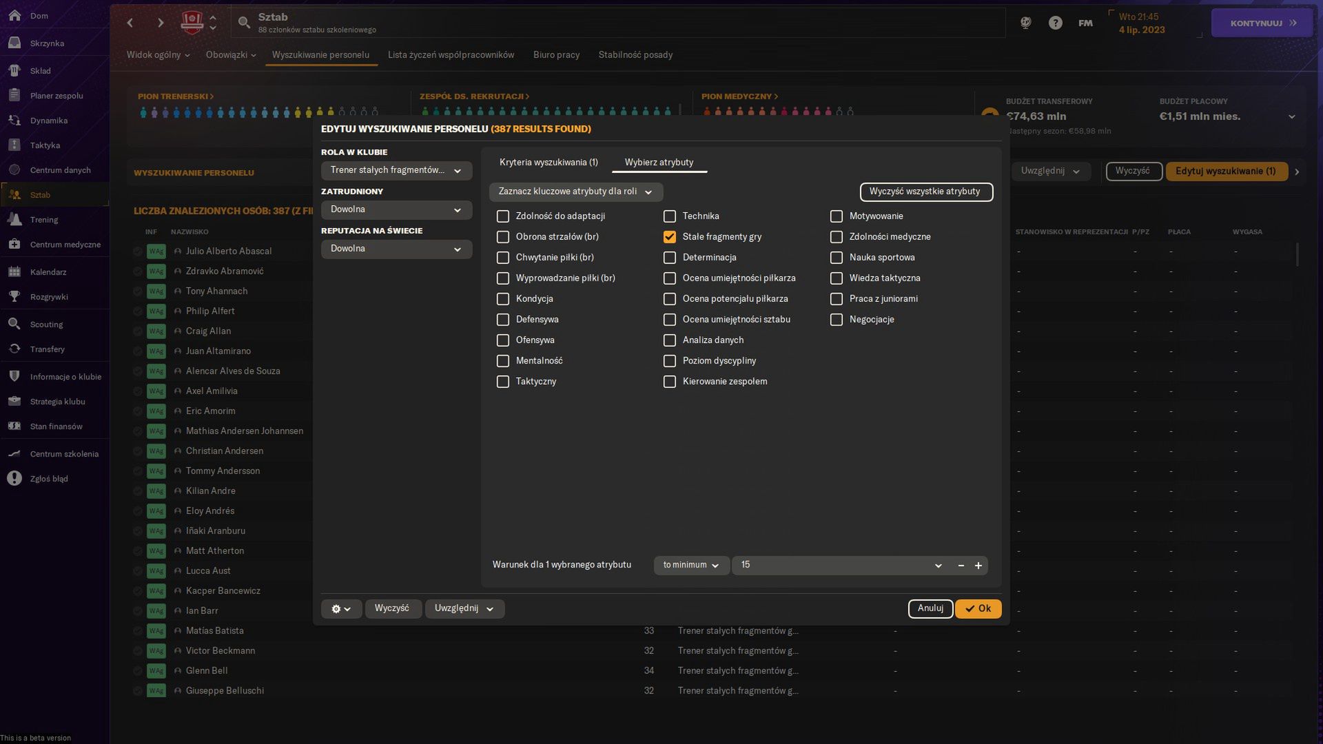Open the Planer zespołu icon
The image size is (1323, 744).
coord(14,96)
